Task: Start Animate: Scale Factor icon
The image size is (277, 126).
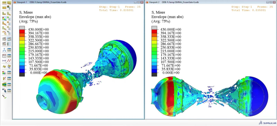Action: pyautogui.click(x=4, y=39)
